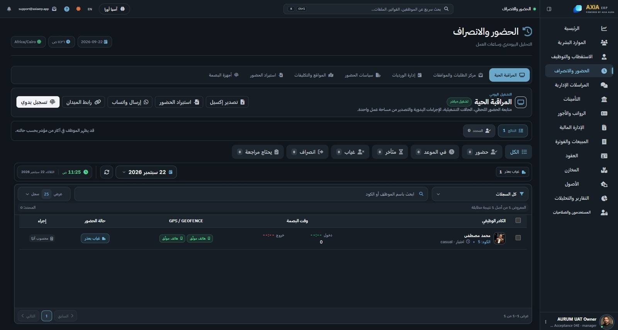Click إرسال واتساب button
618x330 pixels.
130,102
